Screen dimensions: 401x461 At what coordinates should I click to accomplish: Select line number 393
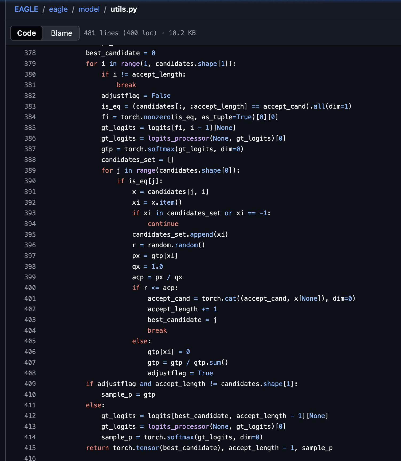click(30, 213)
